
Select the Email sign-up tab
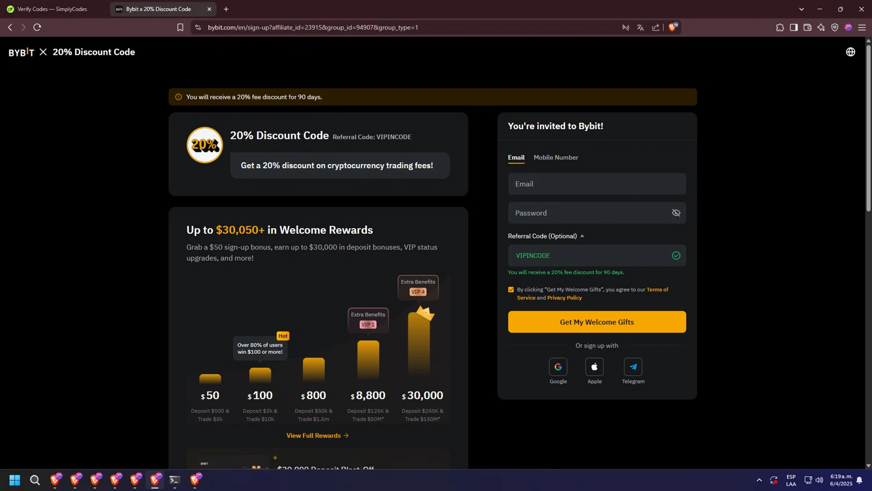(x=516, y=158)
